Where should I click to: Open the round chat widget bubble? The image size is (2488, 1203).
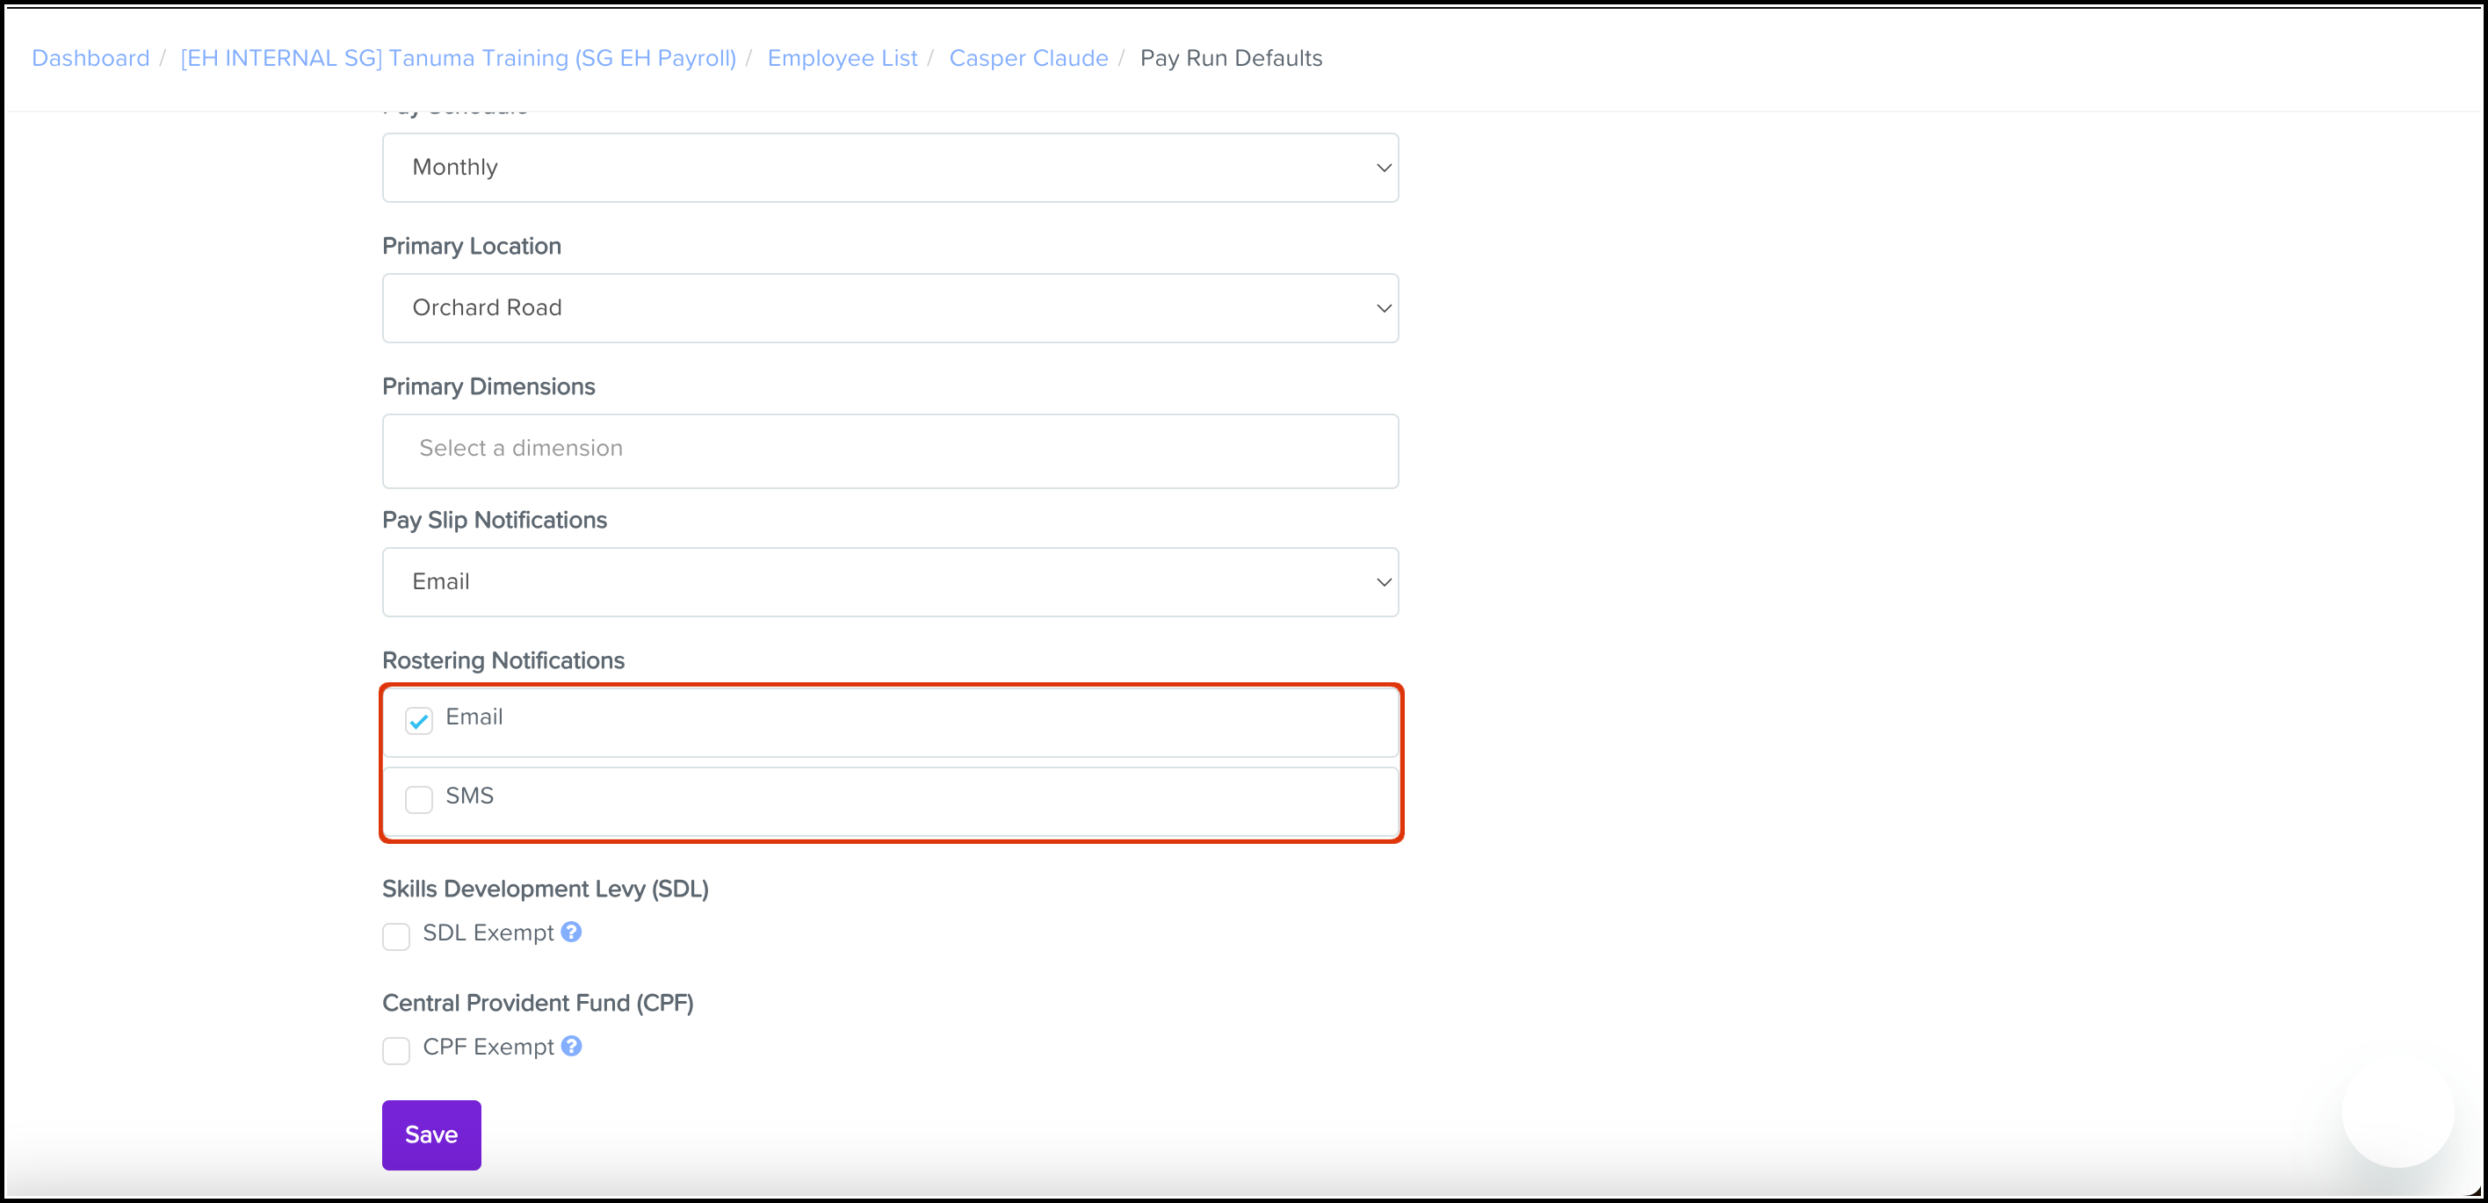tap(2397, 1113)
